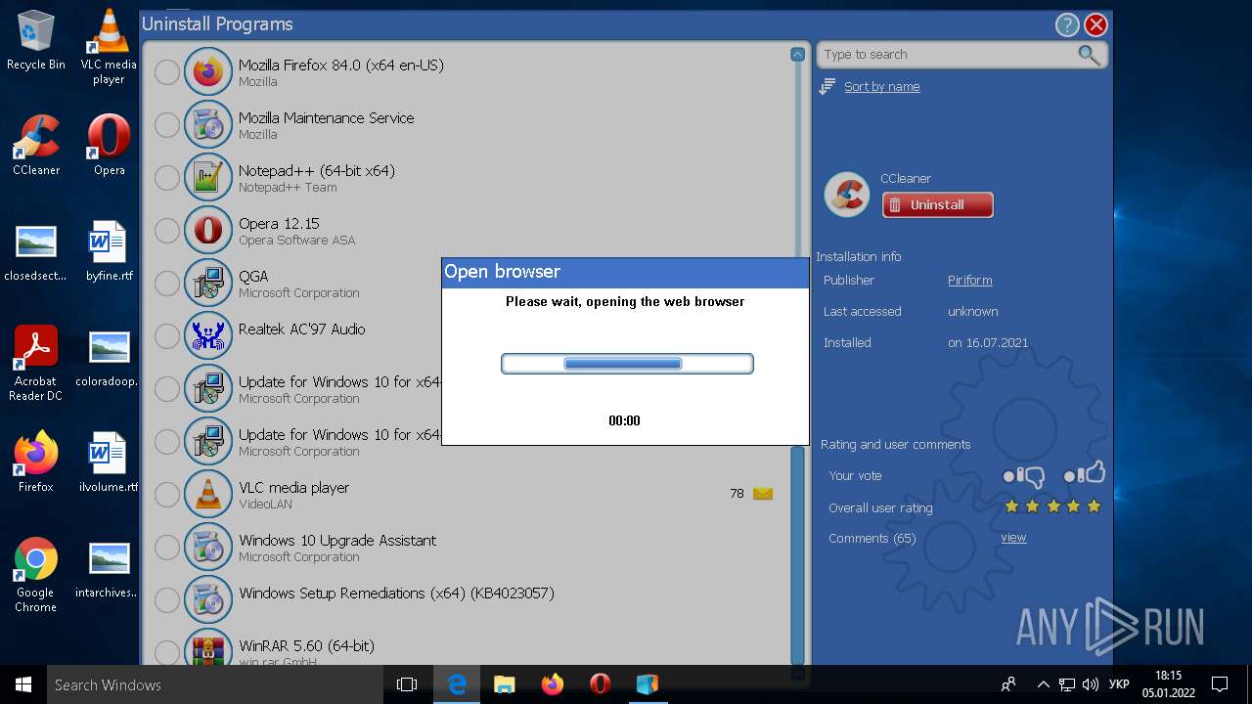The height and width of the screenshot is (704, 1252).
Task: Open Microsoft Edge from taskbar
Action: click(457, 684)
